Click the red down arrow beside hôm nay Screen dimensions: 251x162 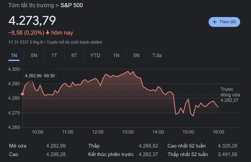coord(48,33)
